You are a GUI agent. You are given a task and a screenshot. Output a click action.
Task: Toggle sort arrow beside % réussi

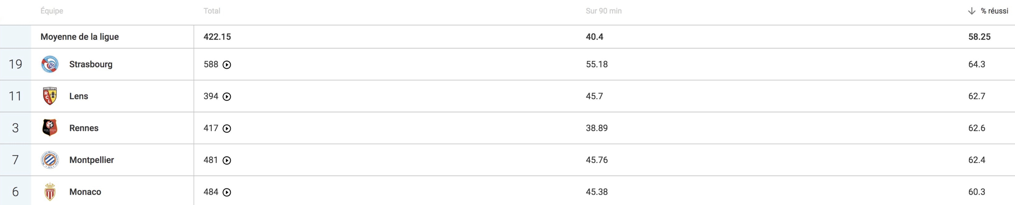972,11
